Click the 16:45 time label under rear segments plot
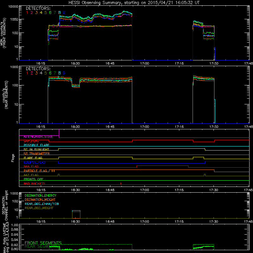 coord(110,127)
